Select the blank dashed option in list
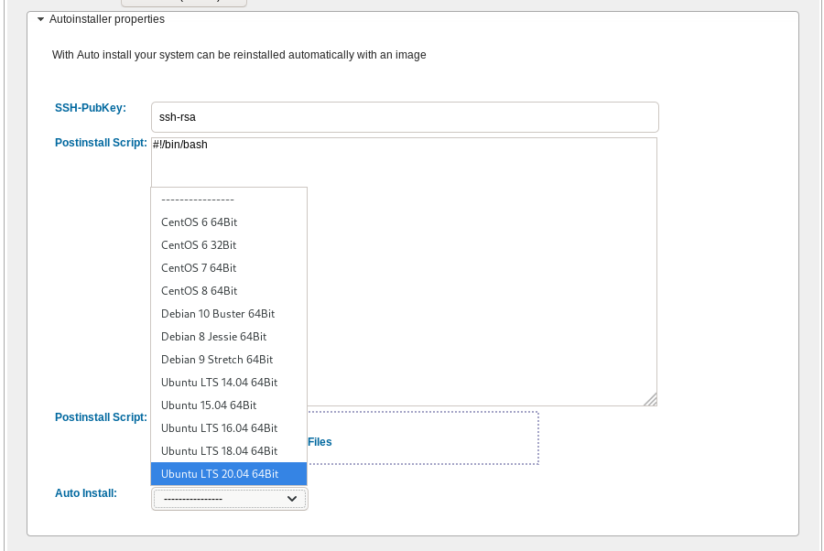Viewport: 824px width, 551px height. (228, 199)
